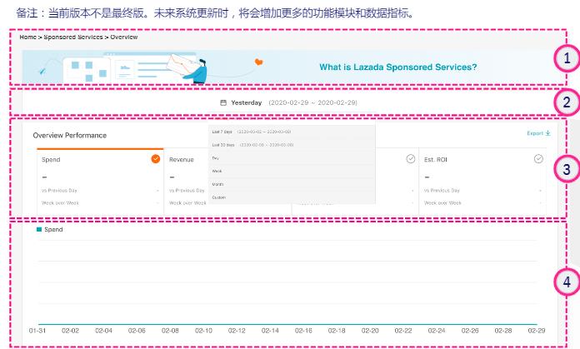
Task: Click vs Previous Day under Spend
Action: (59, 191)
